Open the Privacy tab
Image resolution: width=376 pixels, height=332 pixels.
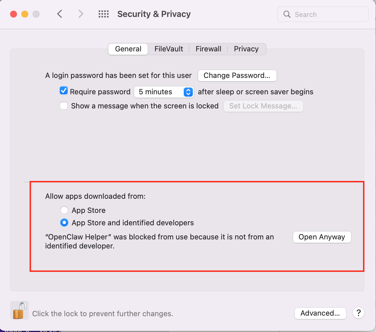[x=246, y=49]
